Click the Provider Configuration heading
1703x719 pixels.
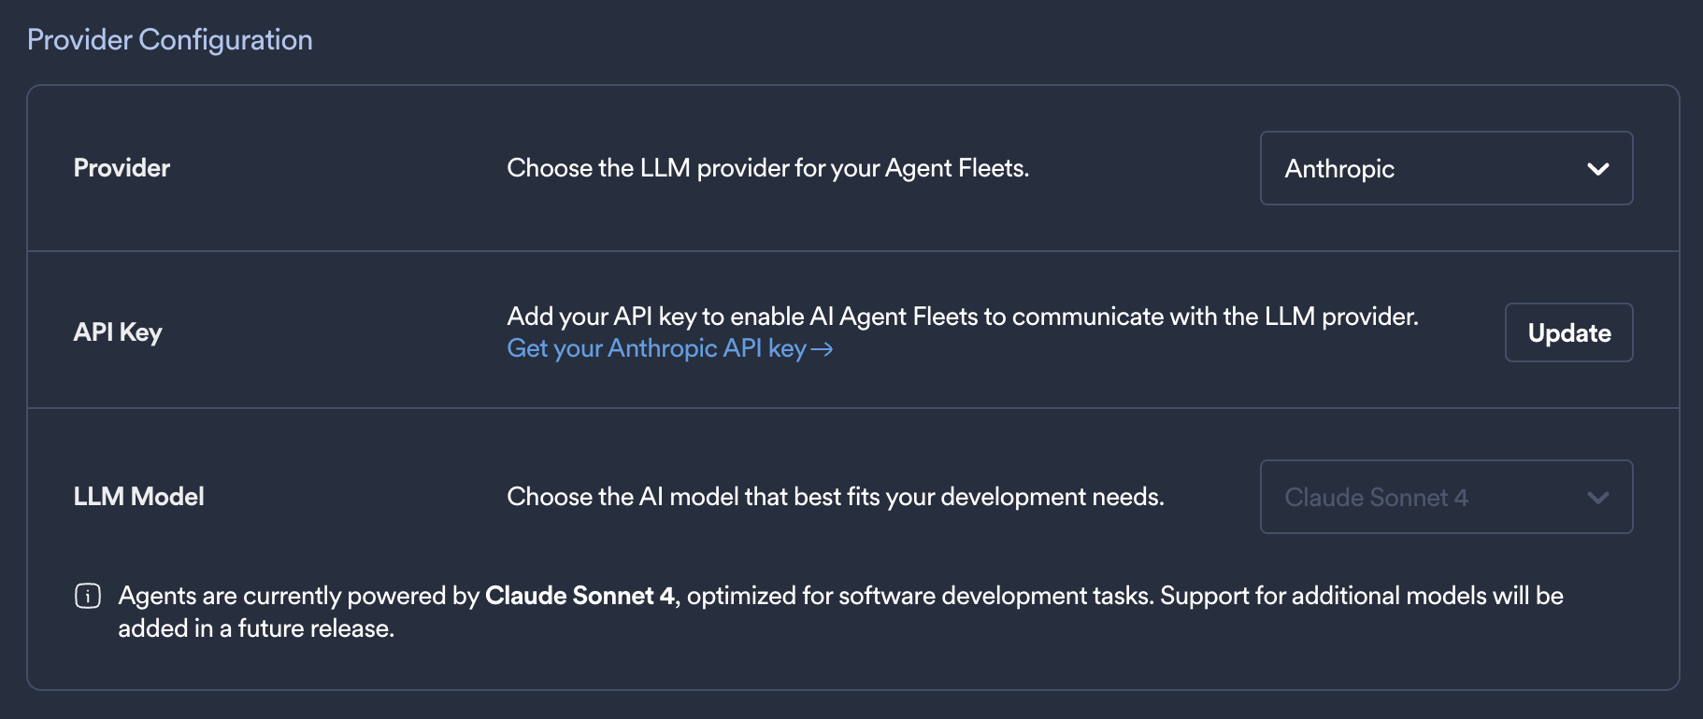(170, 39)
